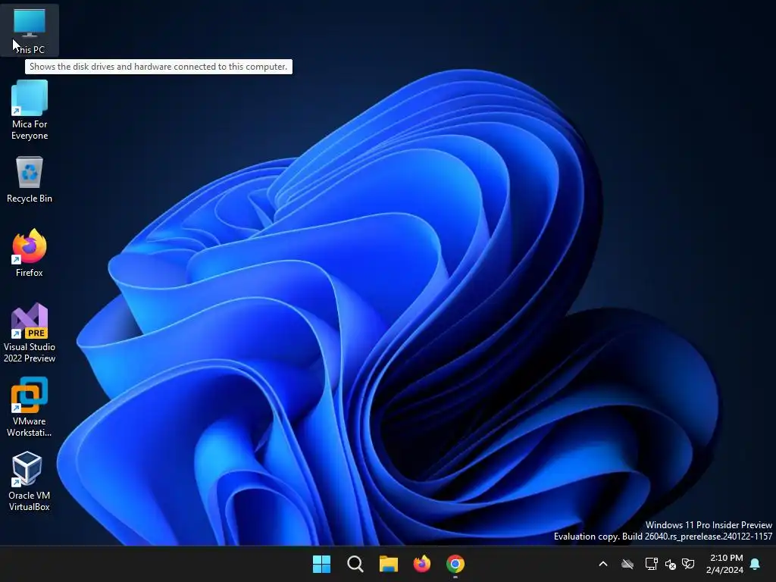Launch Firefox from the taskbar
The width and height of the screenshot is (776, 582).
(422, 564)
